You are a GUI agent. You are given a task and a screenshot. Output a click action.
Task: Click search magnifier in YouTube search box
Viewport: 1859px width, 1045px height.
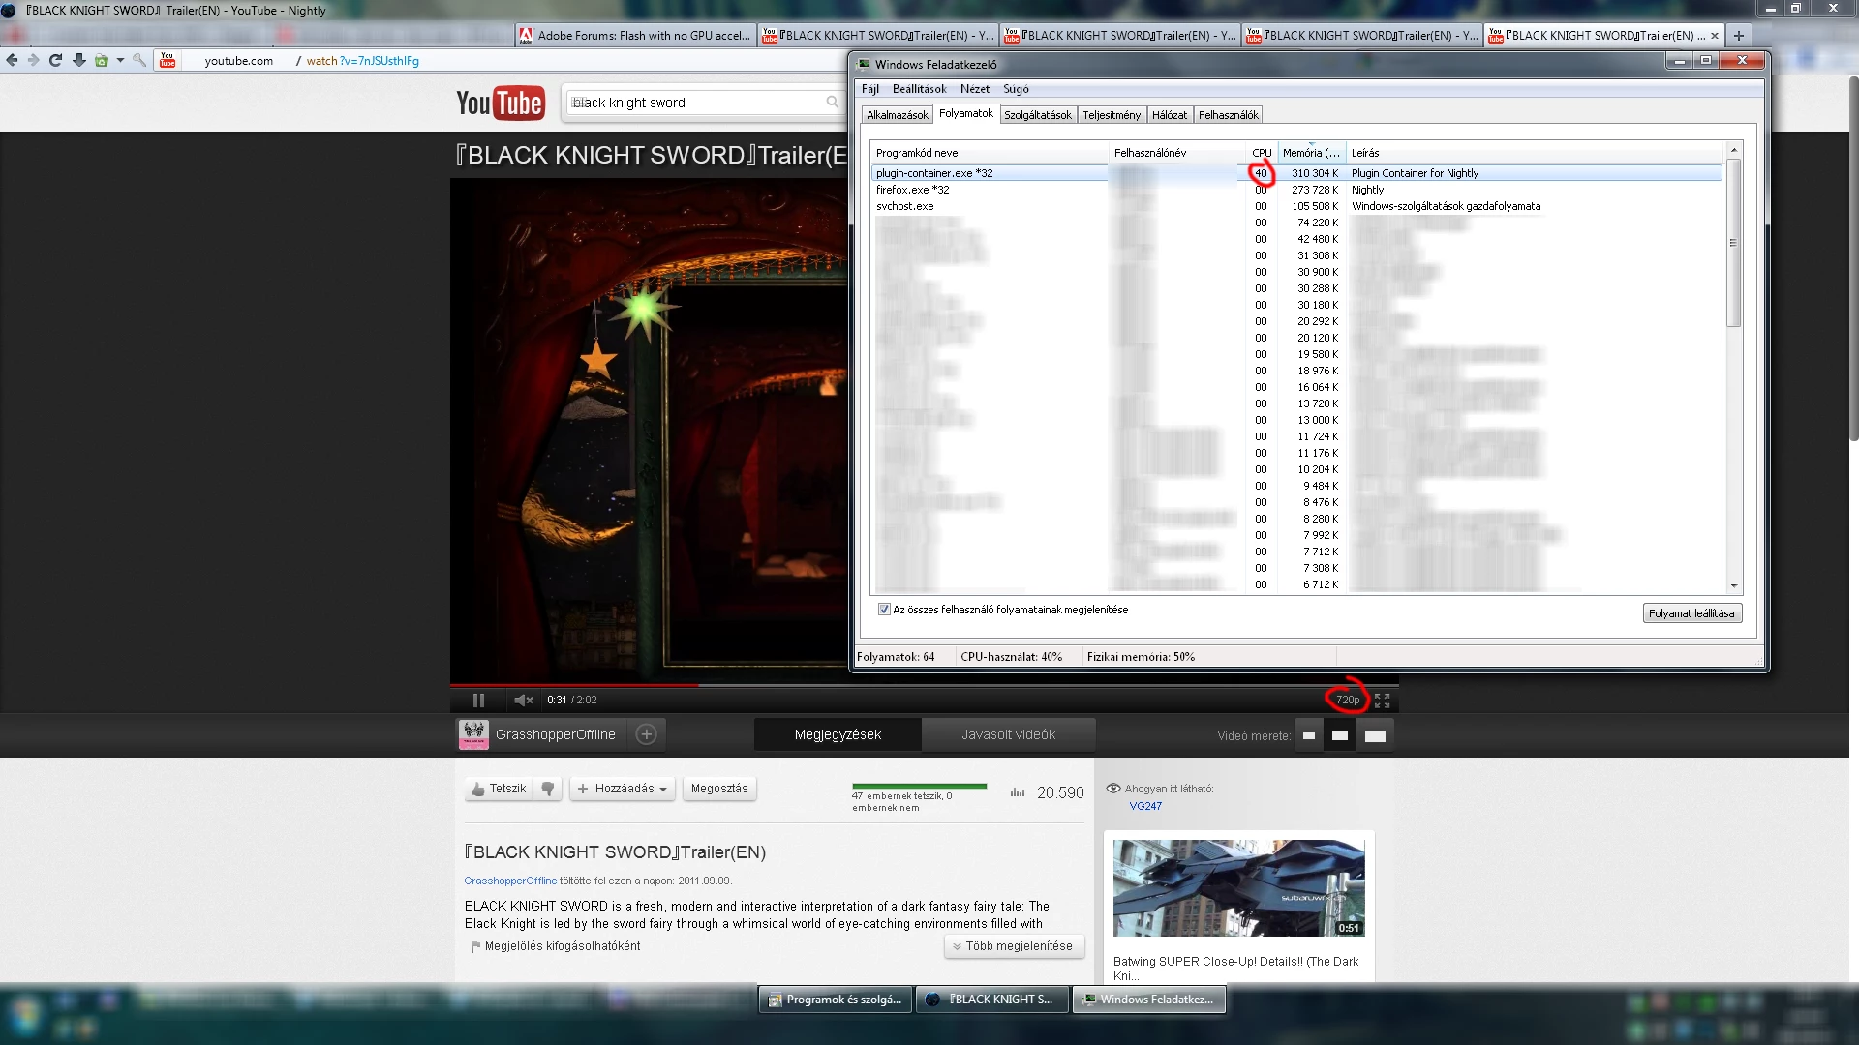point(832,103)
